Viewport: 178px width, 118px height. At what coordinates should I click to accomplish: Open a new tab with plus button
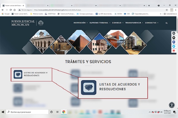149,6
